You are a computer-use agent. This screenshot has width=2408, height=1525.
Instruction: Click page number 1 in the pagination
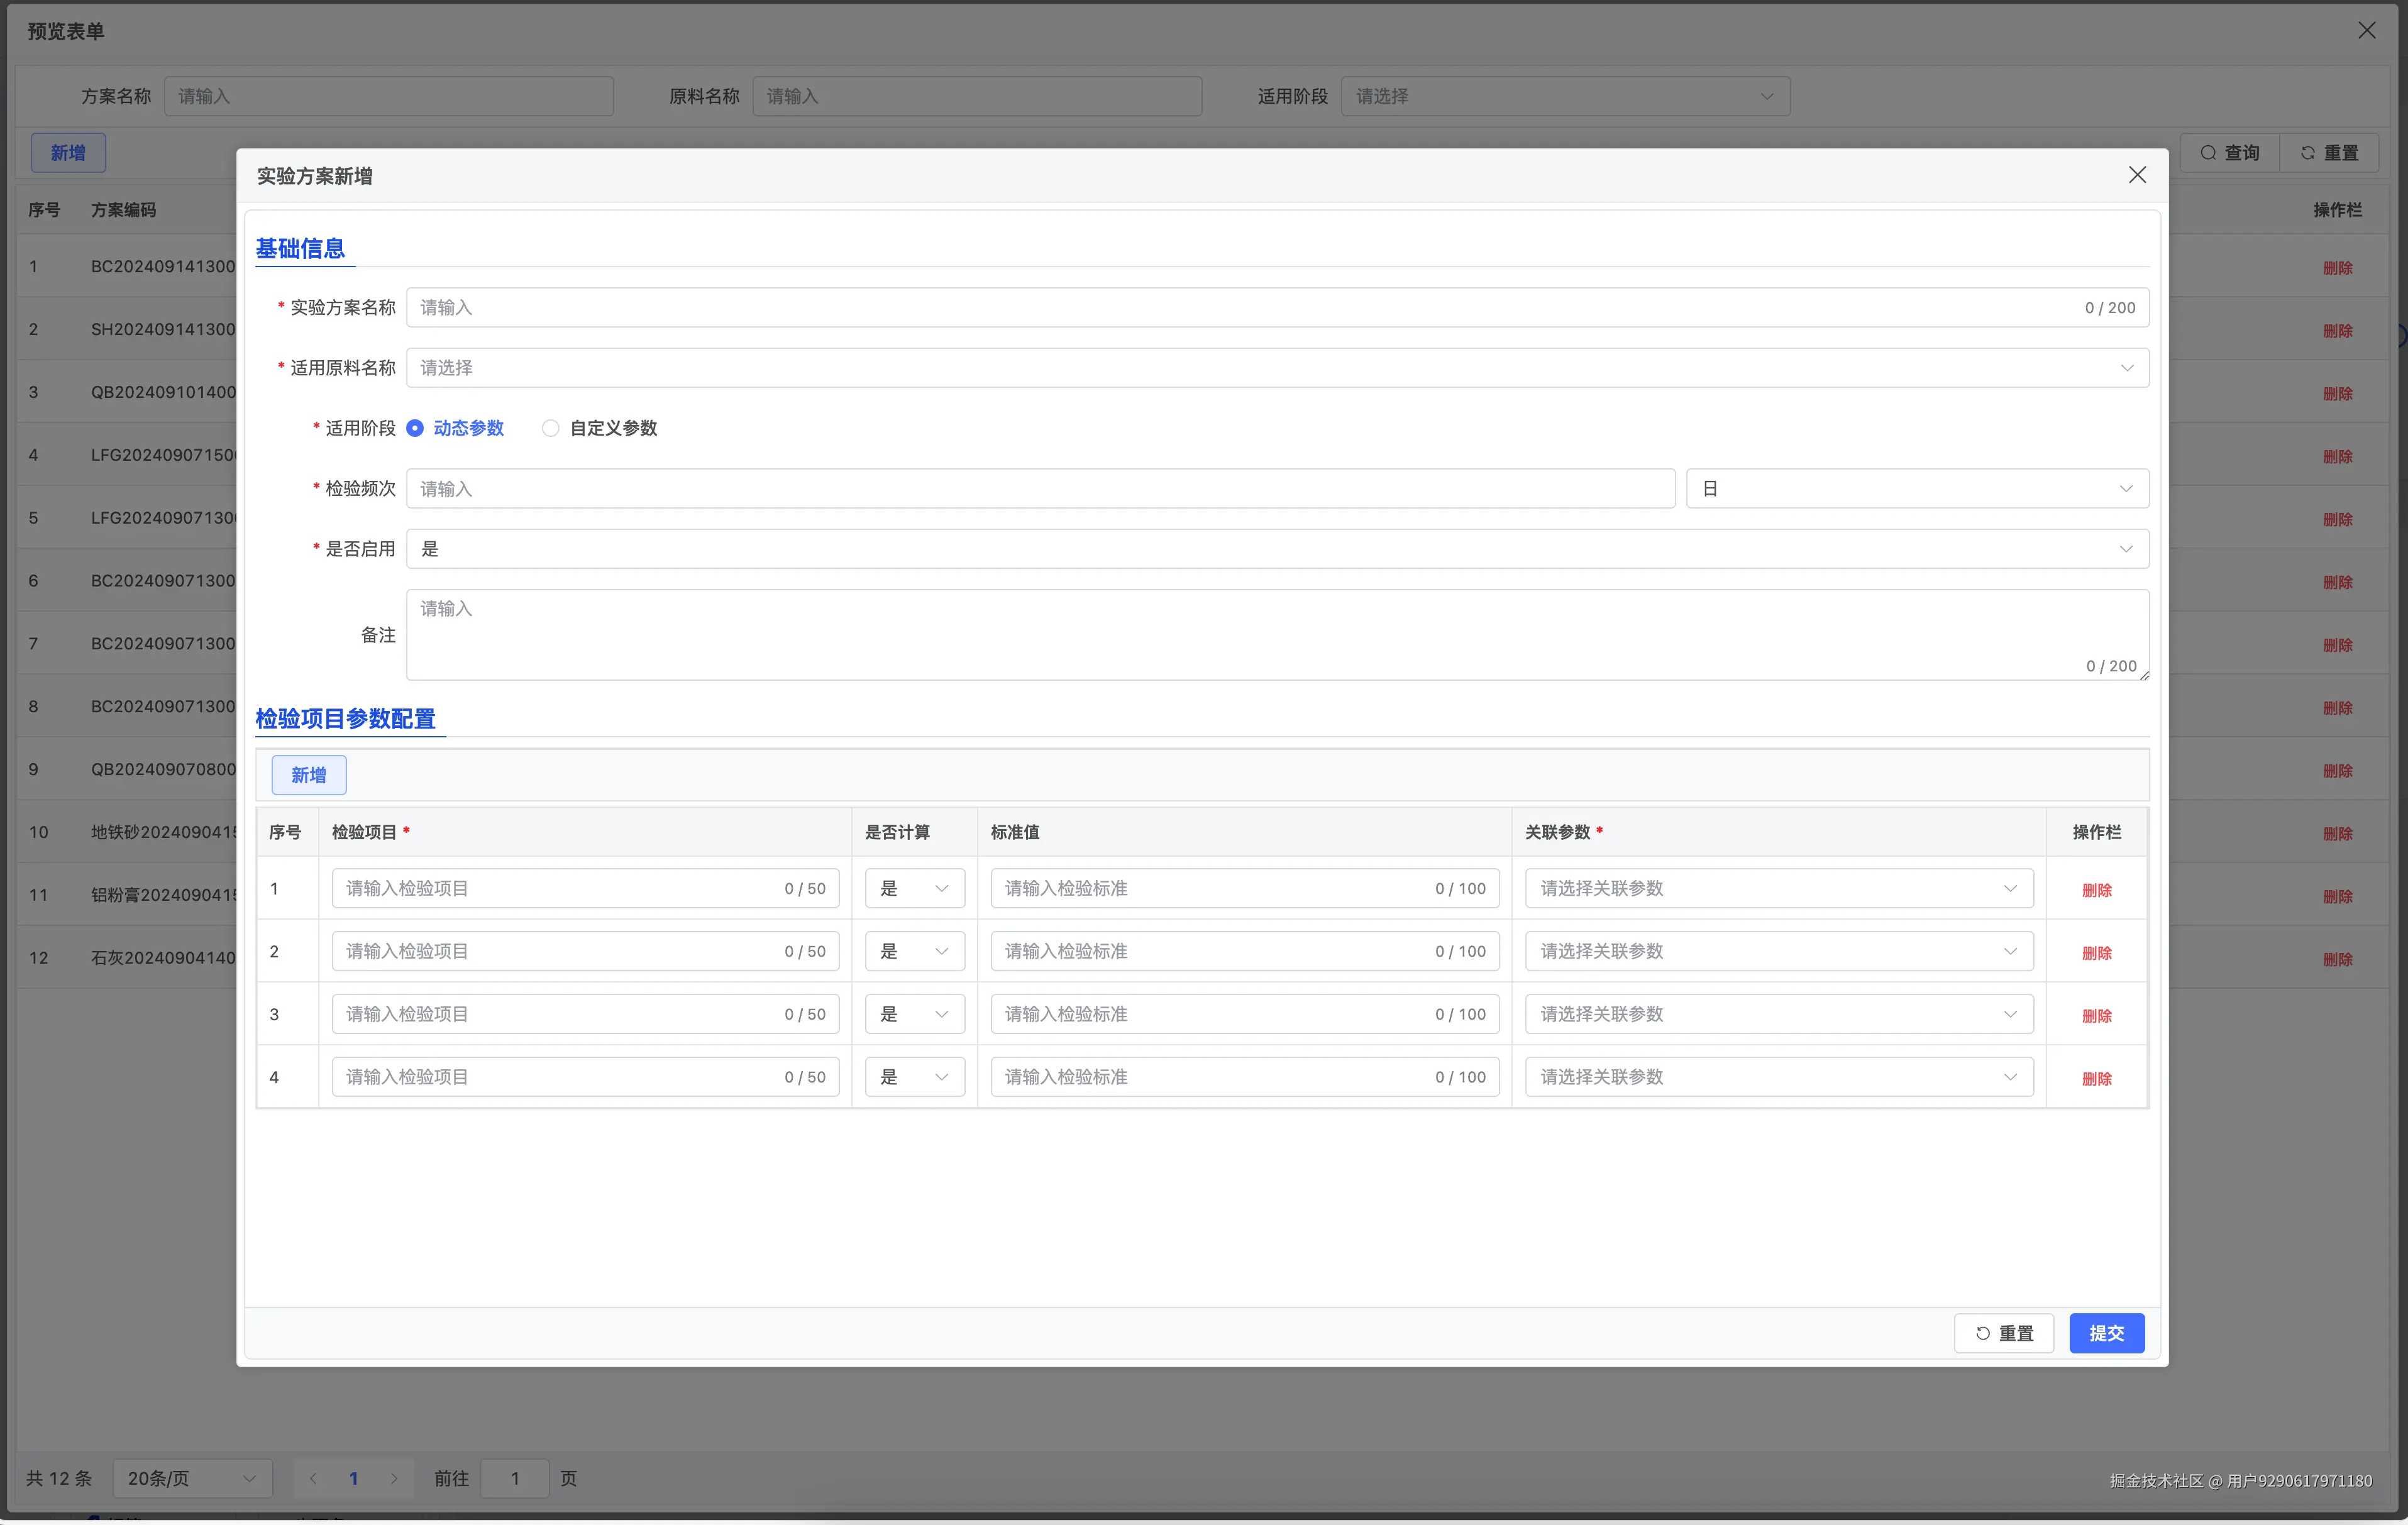(x=353, y=1478)
